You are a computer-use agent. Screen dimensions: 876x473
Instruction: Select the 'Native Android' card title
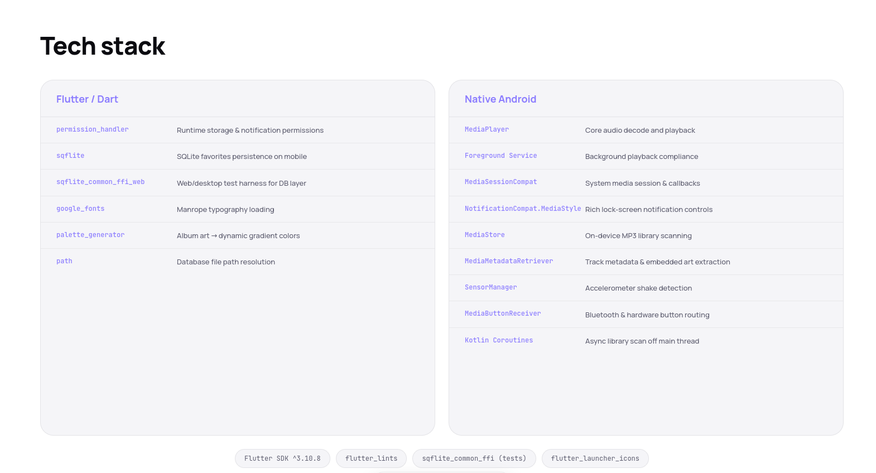(500, 99)
